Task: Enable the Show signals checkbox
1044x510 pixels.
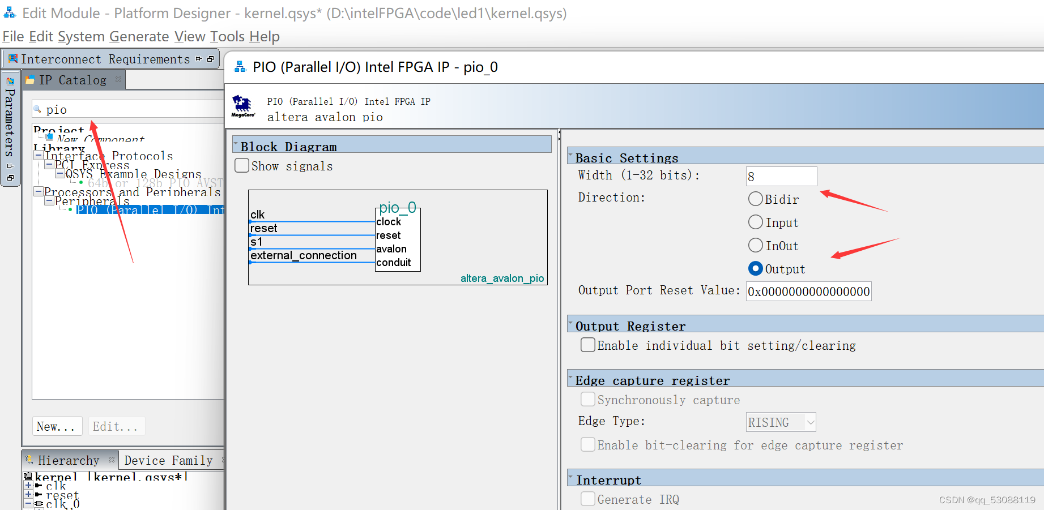Action: pos(242,165)
